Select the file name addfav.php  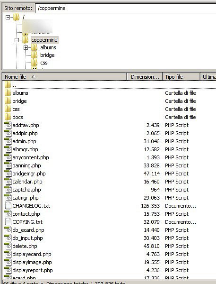tap(26, 125)
